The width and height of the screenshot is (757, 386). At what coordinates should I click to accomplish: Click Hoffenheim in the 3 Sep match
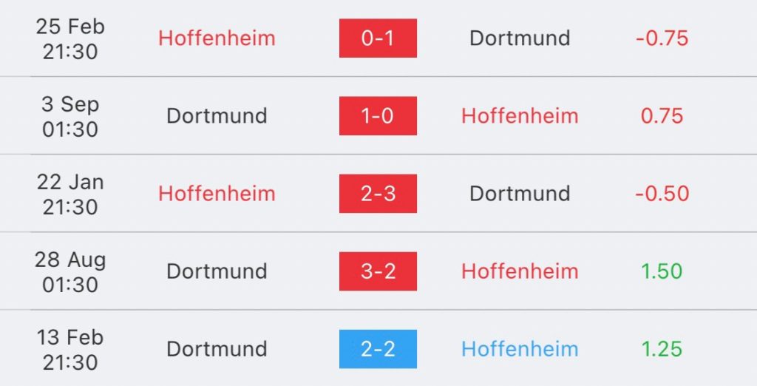(x=520, y=116)
